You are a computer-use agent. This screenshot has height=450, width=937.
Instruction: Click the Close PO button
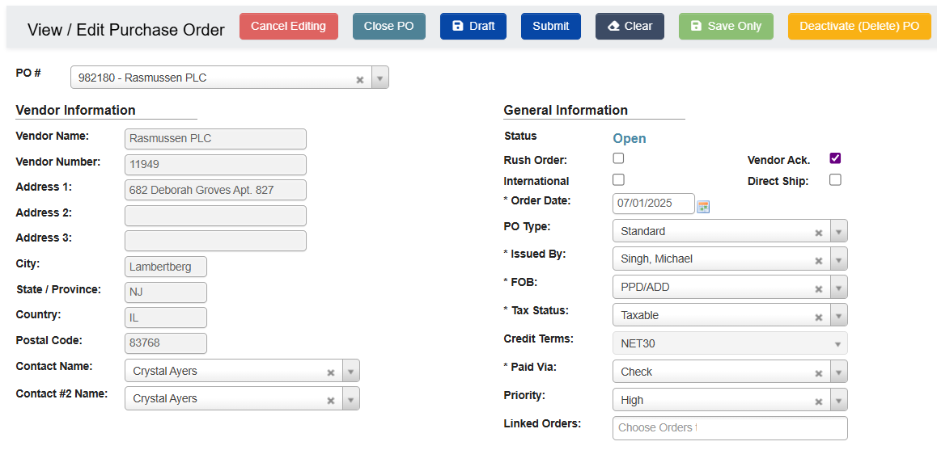(389, 27)
